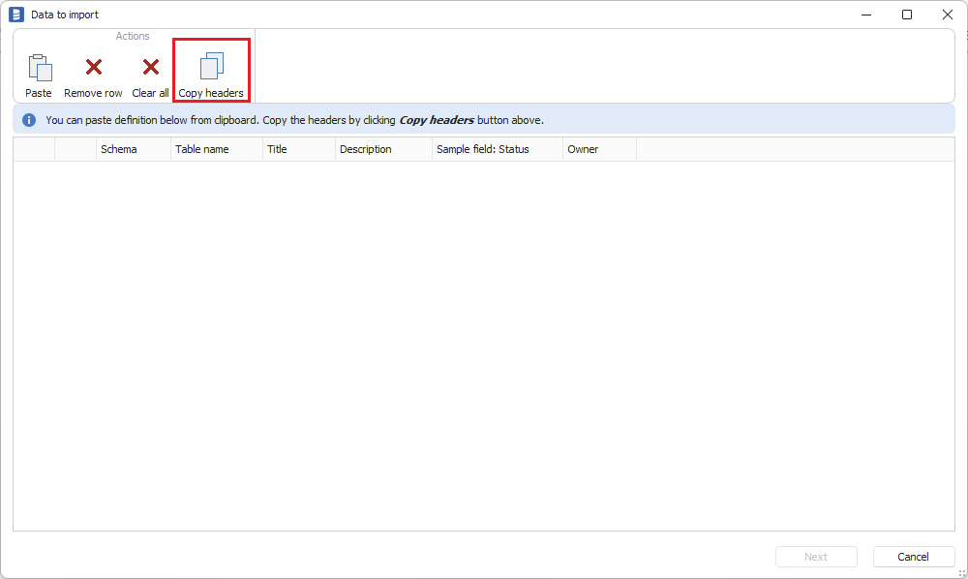The height and width of the screenshot is (579, 968).
Task: Click the Copy headers icon
Action: (211, 67)
